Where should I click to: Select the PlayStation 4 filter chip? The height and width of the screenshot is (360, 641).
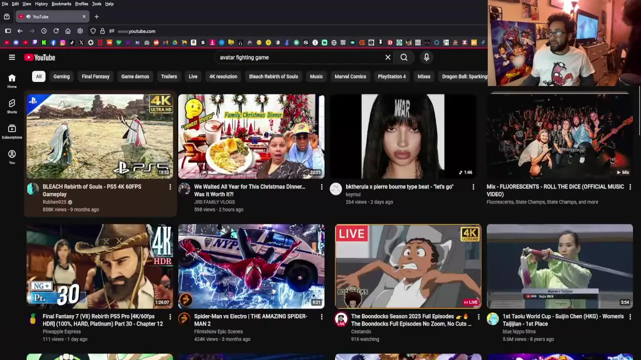[392, 76]
